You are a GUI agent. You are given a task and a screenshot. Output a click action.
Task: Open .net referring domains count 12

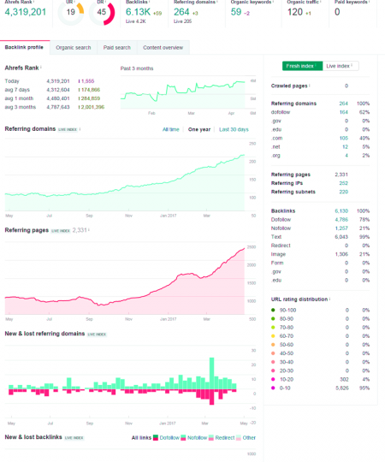tap(345, 146)
